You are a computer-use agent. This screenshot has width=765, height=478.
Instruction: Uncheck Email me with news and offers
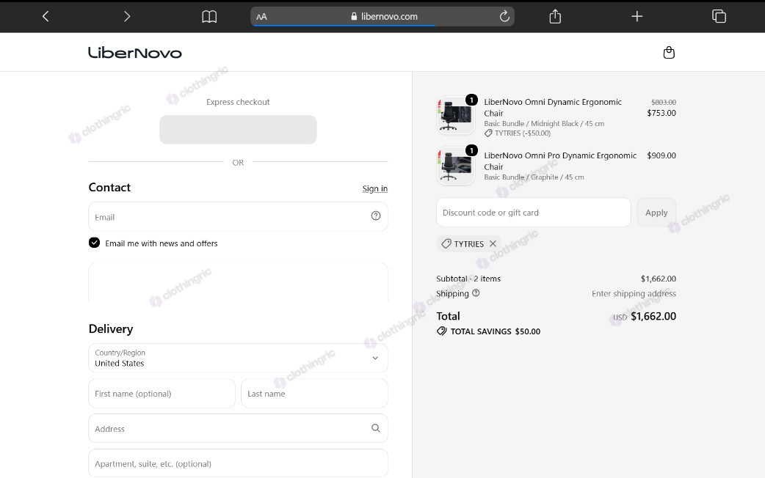coord(94,243)
